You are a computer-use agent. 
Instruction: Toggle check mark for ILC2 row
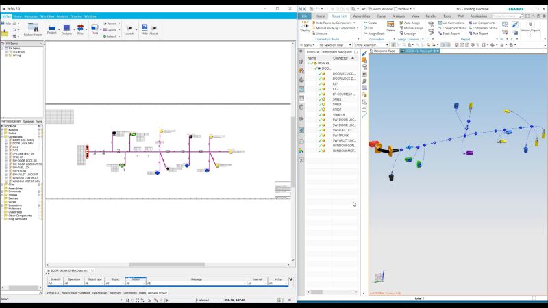click(x=320, y=89)
